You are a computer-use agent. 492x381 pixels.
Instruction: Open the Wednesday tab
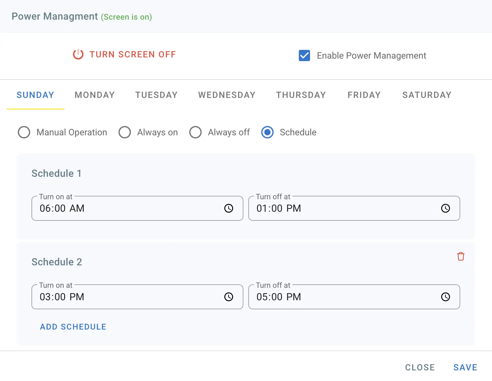(227, 95)
